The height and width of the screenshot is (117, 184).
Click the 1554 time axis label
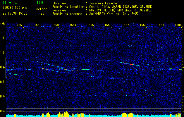tap(73, 25)
